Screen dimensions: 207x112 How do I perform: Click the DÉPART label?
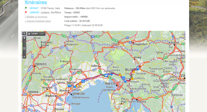[34, 8]
